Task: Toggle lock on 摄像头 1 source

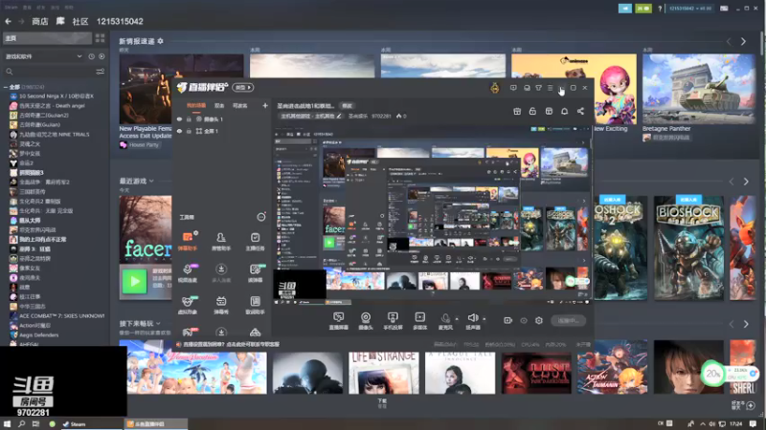Action: [189, 118]
